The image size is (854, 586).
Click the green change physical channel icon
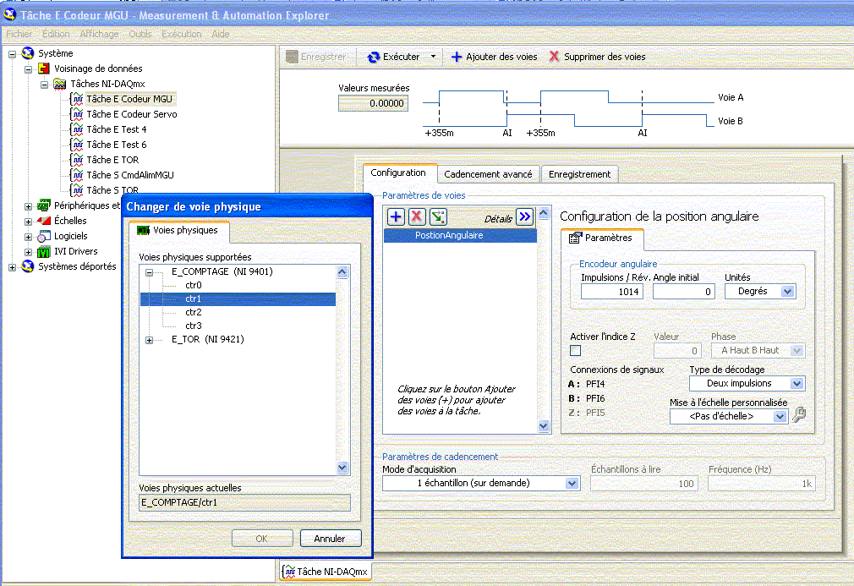tap(438, 216)
